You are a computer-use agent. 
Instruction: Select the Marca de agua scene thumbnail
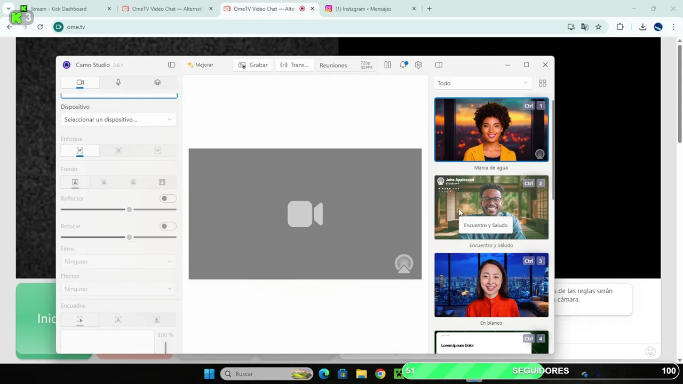click(491, 130)
